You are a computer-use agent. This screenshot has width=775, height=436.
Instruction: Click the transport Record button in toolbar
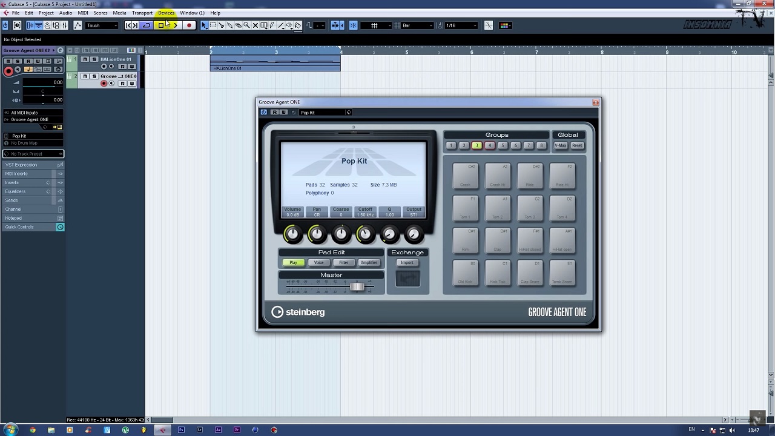point(189,25)
